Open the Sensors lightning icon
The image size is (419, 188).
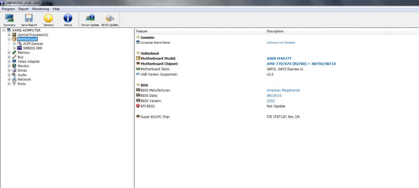[49, 18]
